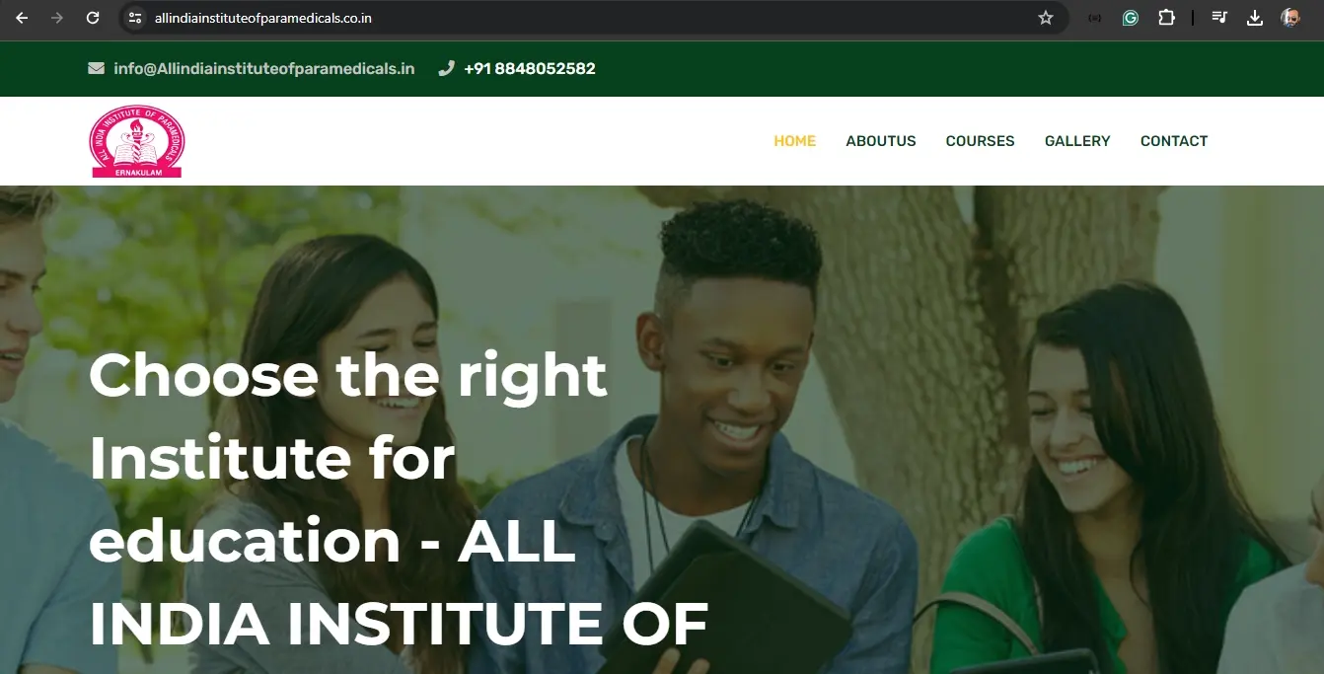
Task: Open site information icon in address bar
Action: coord(136,18)
